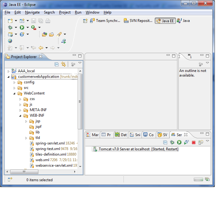
Task: Select Tomcat v7.0 Server at localhost
Action: pyautogui.click(x=138, y=149)
